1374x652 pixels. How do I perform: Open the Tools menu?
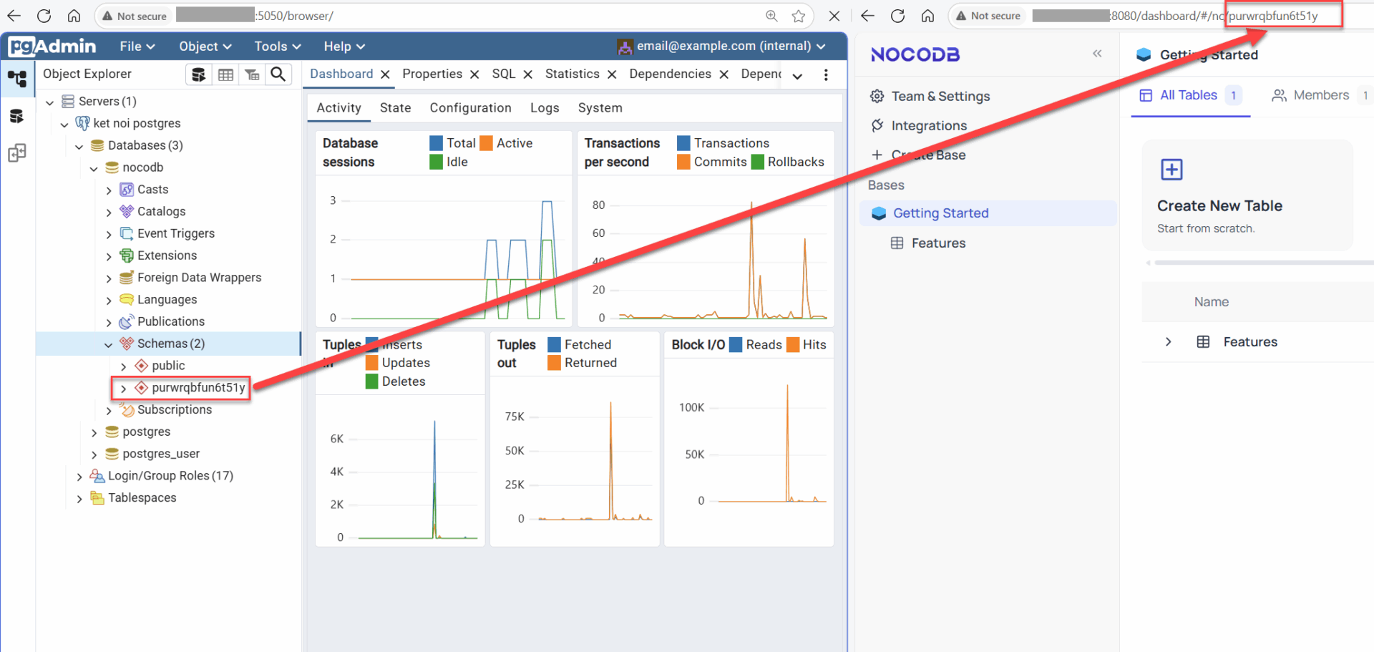(278, 47)
